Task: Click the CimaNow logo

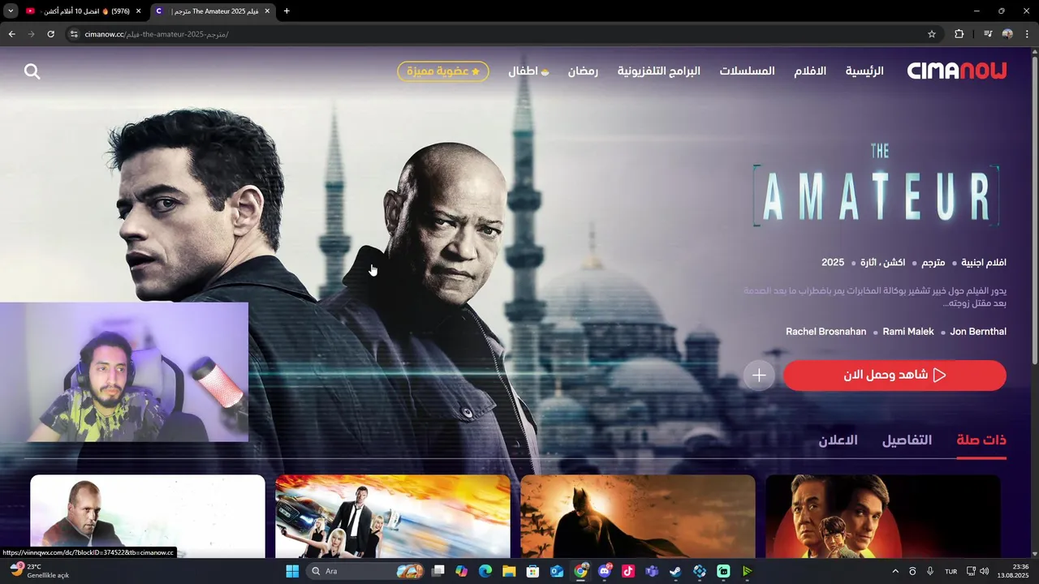Action: click(x=956, y=71)
